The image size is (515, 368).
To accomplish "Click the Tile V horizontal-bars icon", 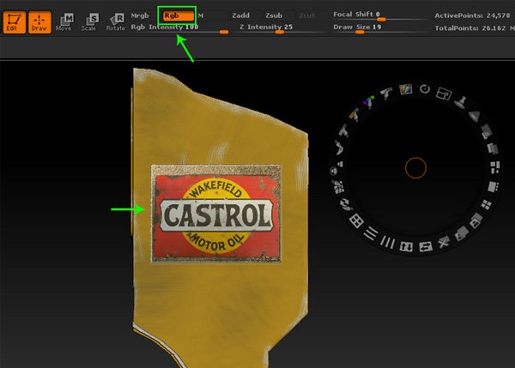I will click(371, 233).
